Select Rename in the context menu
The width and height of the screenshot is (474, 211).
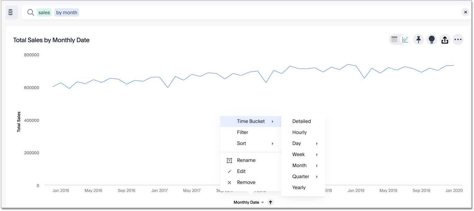tap(246, 160)
